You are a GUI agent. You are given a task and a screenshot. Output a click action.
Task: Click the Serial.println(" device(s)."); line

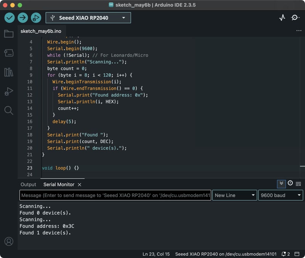tap(87, 148)
